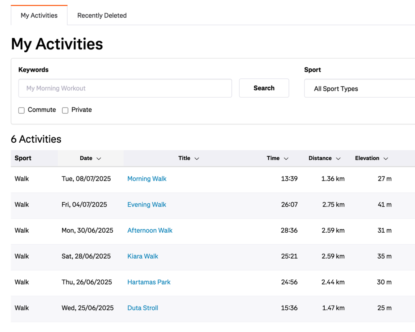Click the Commute checkbox label text
This screenshot has width=415, height=332.
[42, 110]
